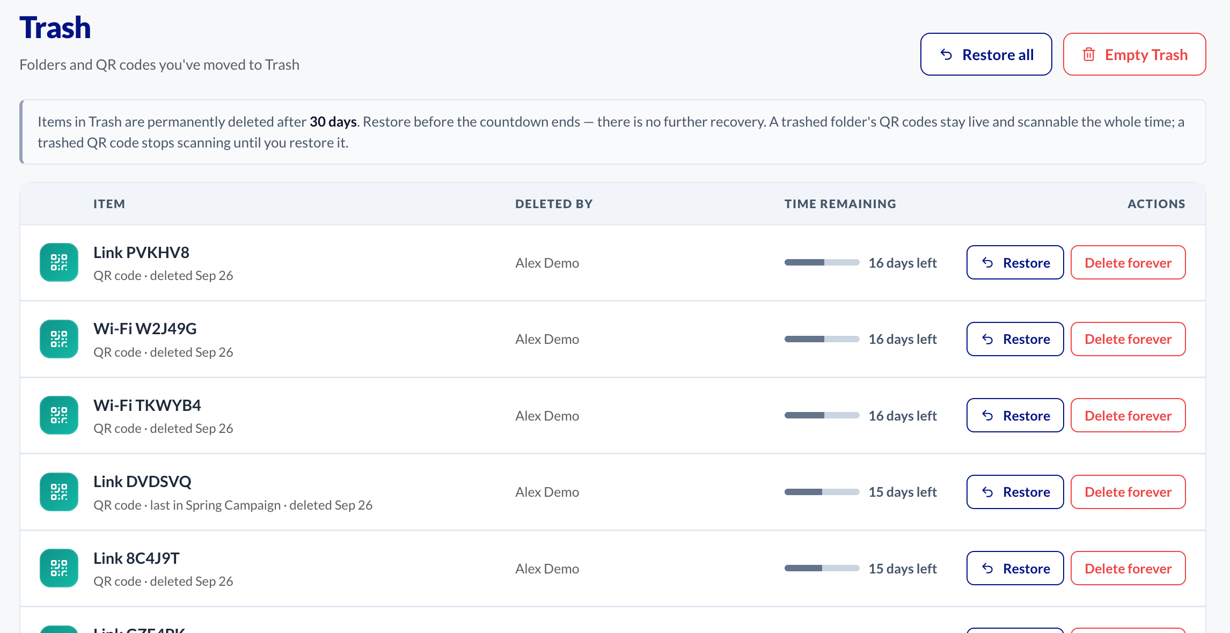Viewport: 1230px width, 633px height.
Task: Click the TIME REMAINING column header
Action: coord(840,204)
